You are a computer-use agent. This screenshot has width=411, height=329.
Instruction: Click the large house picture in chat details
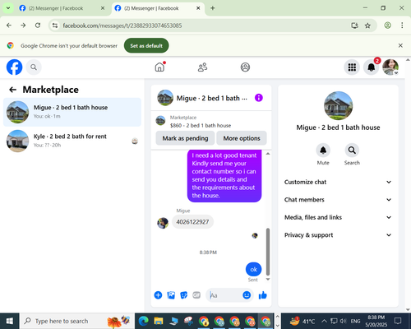(x=338, y=105)
